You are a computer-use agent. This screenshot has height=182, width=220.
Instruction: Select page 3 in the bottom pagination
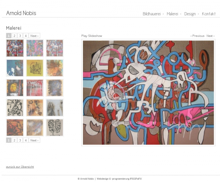[x=20, y=140]
